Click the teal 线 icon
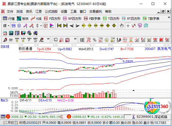The height and width of the screenshot is (126, 172). 146,26
